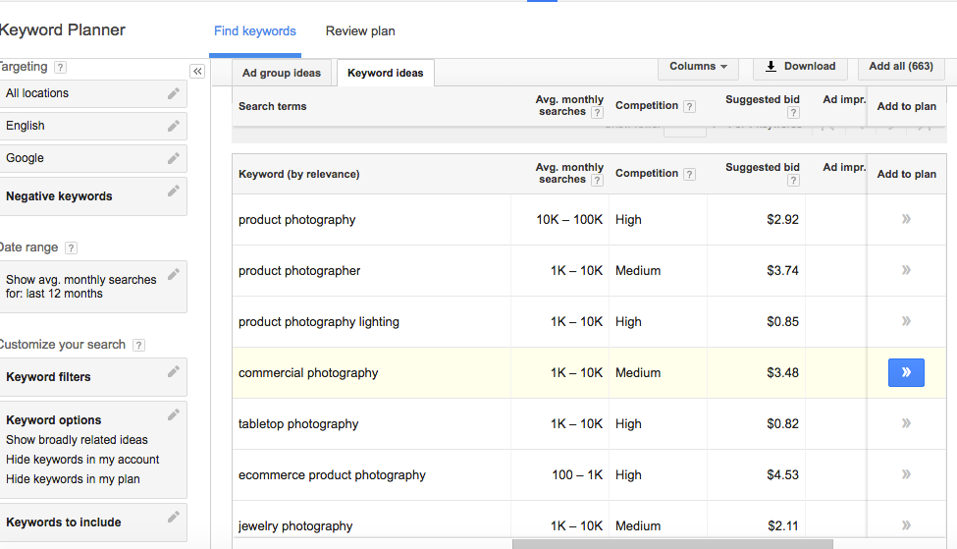Open Avg. monthly searches help in Keyword header
The height and width of the screenshot is (549, 957).
click(x=597, y=180)
